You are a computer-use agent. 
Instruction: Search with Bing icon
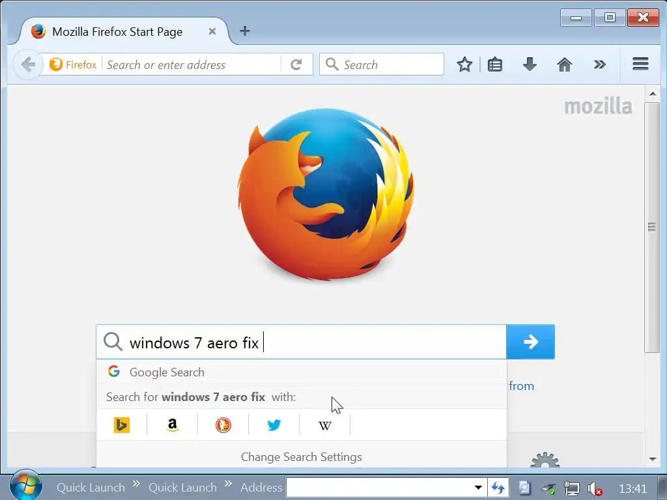[x=122, y=425]
